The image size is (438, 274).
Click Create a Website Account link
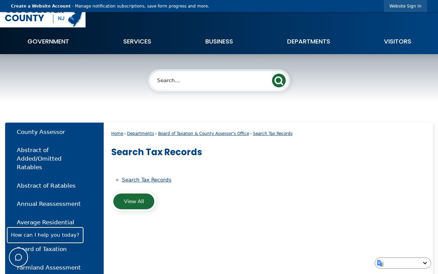(x=41, y=6)
